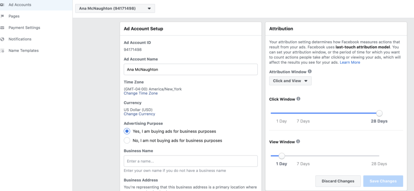Expand the Click and View dropdown

290,81
